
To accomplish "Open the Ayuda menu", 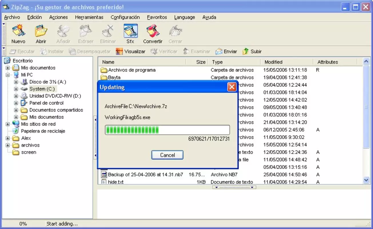I will (x=209, y=17).
